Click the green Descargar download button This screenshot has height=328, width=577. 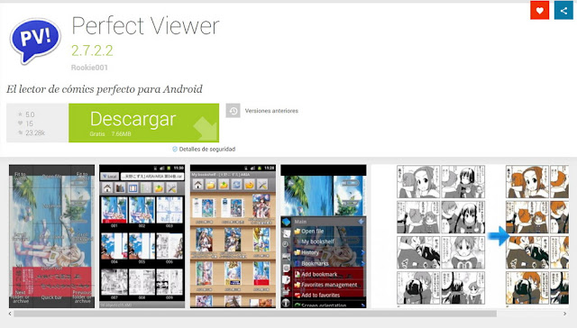[x=144, y=123]
